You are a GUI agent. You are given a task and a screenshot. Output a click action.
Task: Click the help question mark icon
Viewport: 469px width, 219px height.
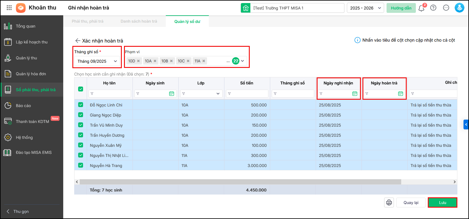433,8
